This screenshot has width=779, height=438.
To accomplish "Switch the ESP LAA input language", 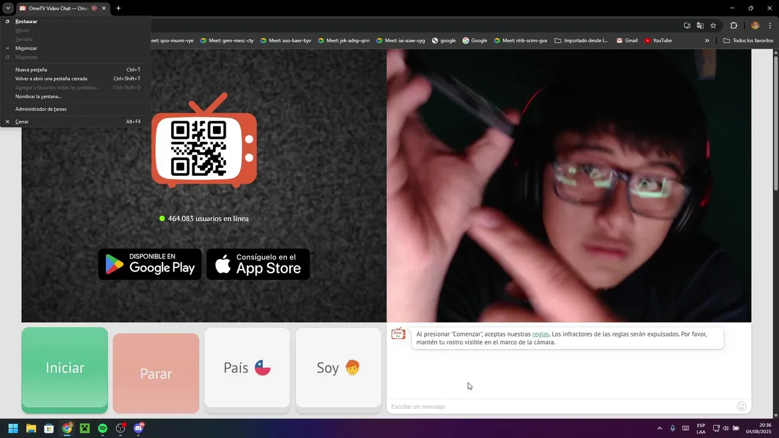I will click(701, 428).
